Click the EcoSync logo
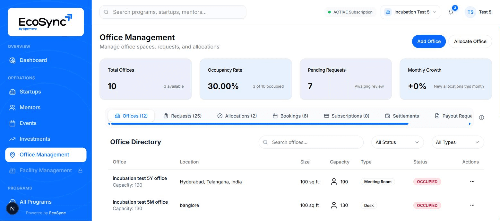Screen dimensions: 500x221 coord(46,22)
